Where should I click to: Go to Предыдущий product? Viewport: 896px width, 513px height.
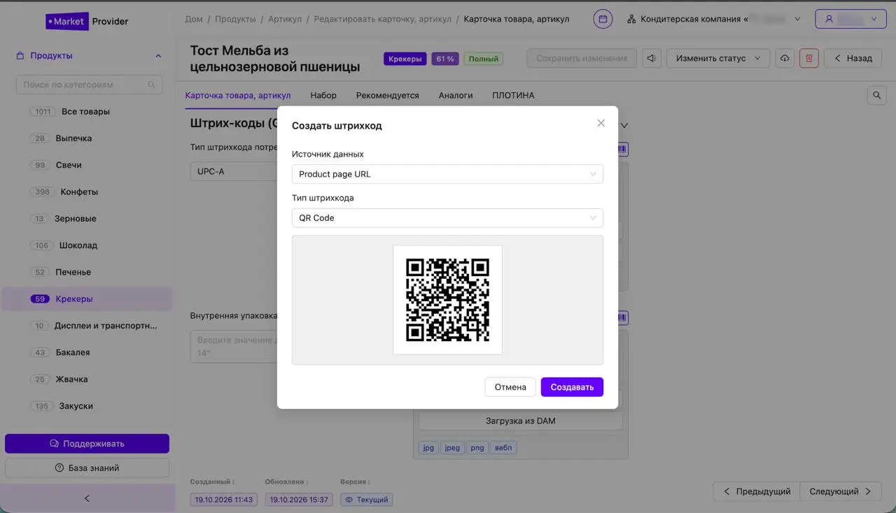coord(756,491)
